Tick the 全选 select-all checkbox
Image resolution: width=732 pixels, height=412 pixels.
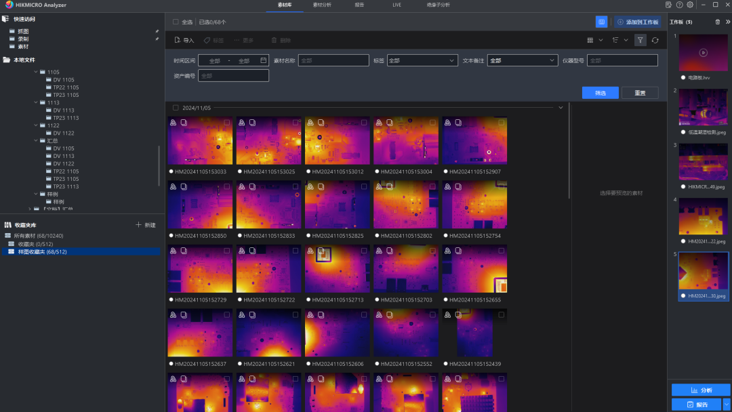tap(176, 22)
